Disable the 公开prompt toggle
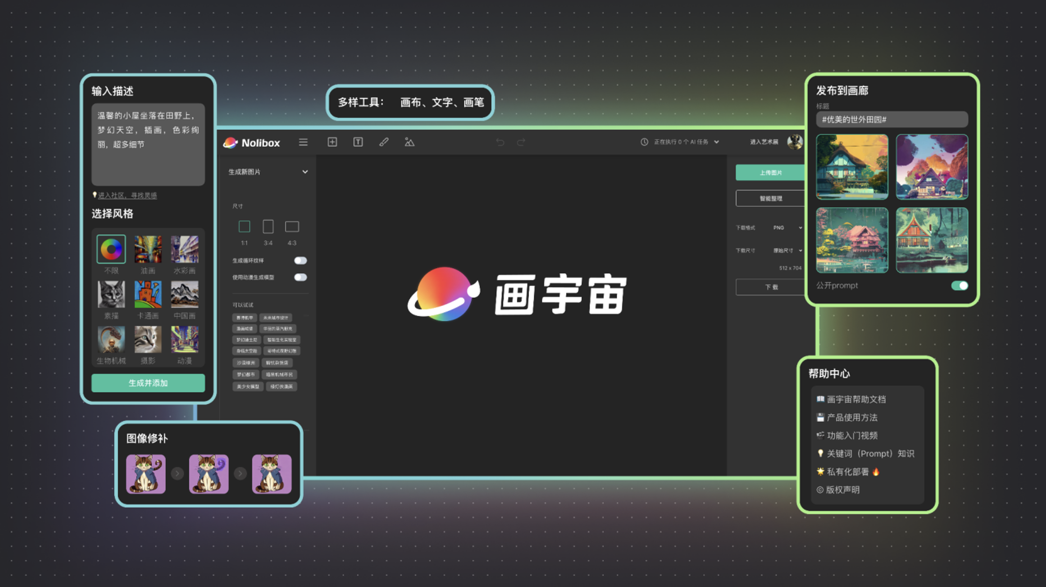Screen dimensions: 1046x587 click(x=959, y=285)
